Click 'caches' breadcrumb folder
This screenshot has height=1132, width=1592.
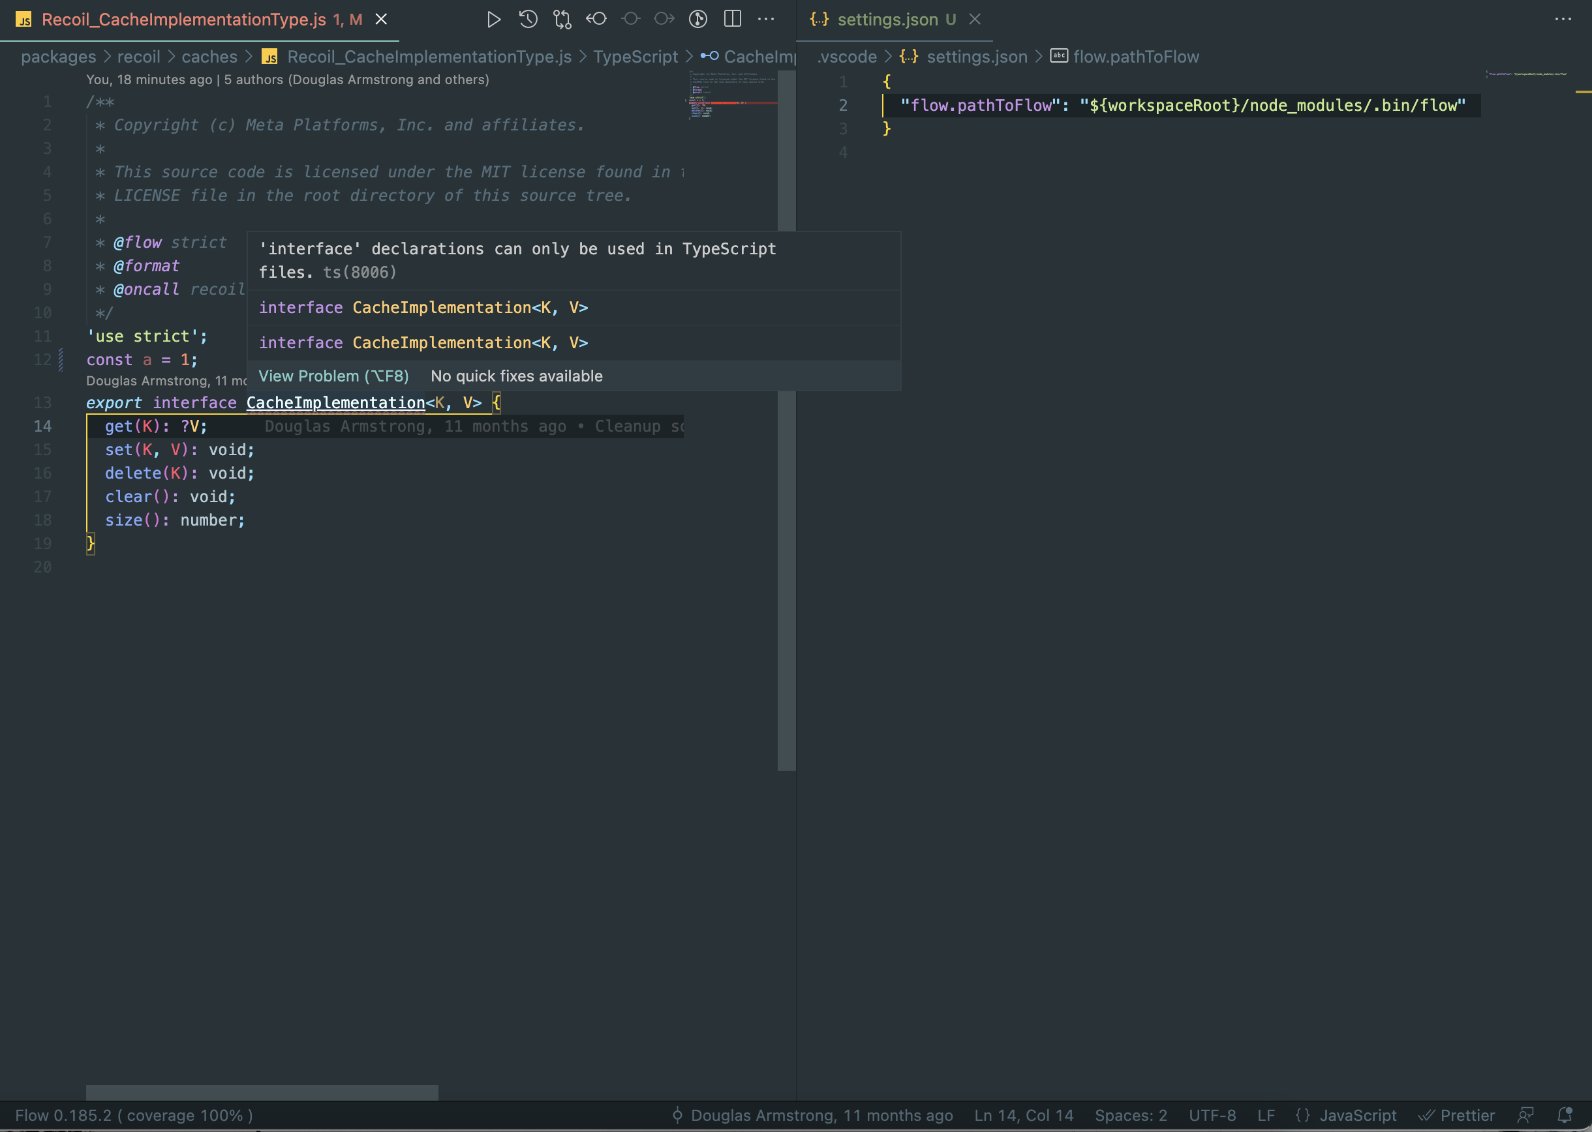[x=209, y=57]
